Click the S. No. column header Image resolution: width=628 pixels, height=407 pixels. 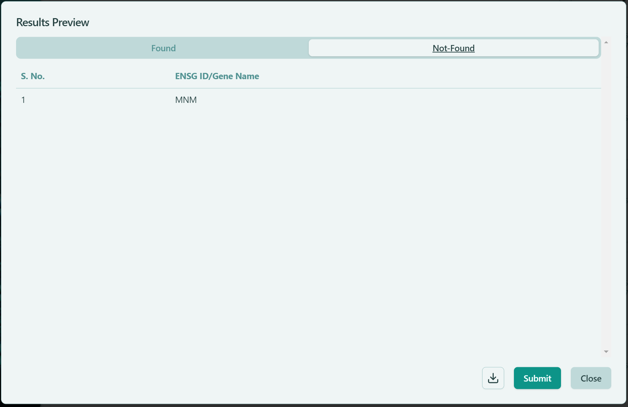[33, 76]
